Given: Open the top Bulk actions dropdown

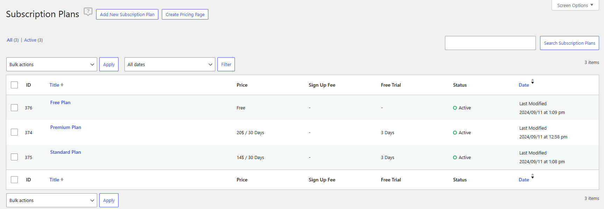Looking at the screenshot, I should coord(52,64).
